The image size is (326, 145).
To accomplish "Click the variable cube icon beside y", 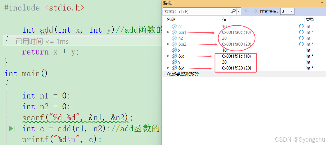I will pos(174,62).
